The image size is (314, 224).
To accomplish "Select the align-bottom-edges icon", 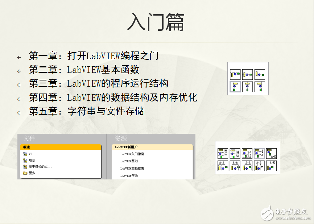I will [260, 75].
